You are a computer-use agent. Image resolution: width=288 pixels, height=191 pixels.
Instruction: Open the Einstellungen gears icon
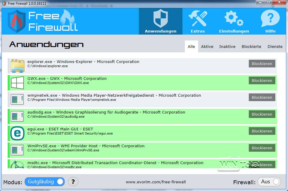[234, 21]
